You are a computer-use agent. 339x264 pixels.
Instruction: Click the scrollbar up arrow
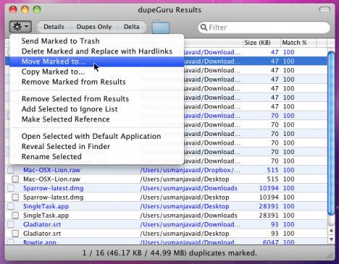click(x=331, y=231)
